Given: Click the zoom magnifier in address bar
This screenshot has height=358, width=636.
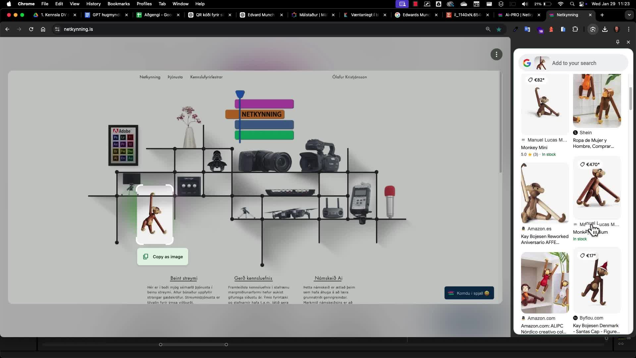Looking at the screenshot, I should (488, 29).
